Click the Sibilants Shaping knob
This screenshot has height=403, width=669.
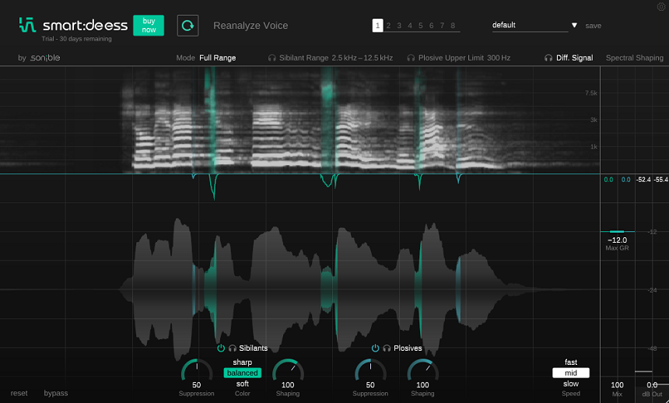288,371
